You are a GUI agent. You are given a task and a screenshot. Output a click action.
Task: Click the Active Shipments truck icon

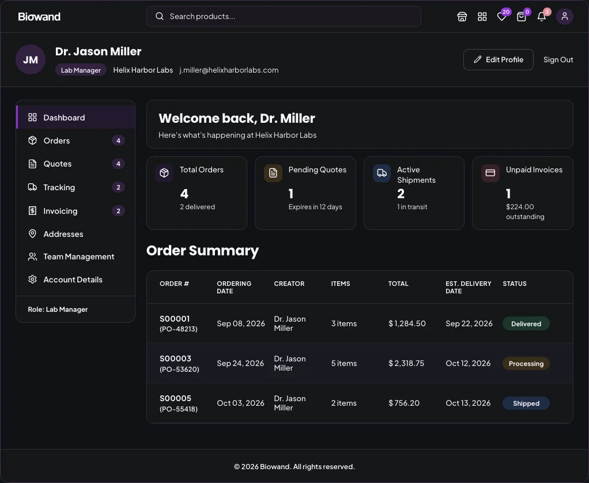382,173
